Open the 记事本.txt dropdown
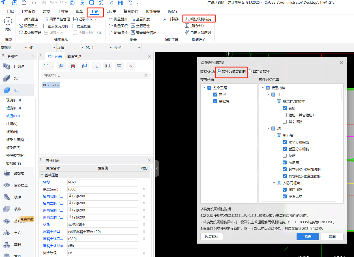Screen dimensions: 354x257 pos(95,19)
